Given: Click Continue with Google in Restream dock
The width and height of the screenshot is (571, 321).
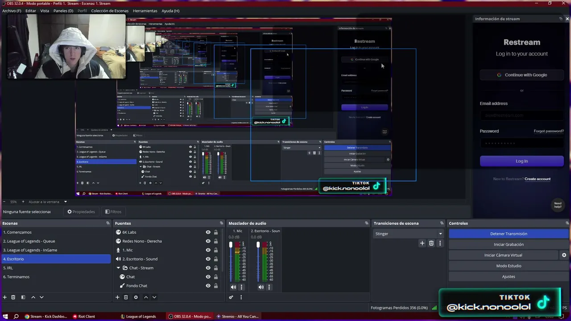Looking at the screenshot, I should [x=522, y=75].
